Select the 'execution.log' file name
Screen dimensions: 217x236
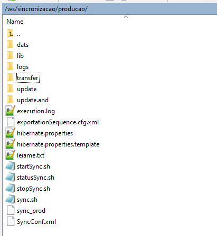(36, 111)
